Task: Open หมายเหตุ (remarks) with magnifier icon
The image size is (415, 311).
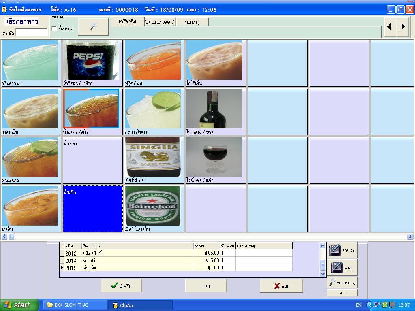Action: pyautogui.click(x=342, y=282)
